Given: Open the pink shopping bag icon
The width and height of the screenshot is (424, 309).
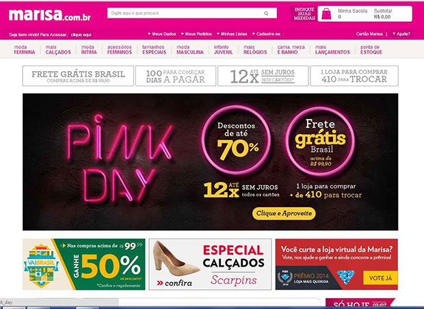Looking at the screenshot, I should (x=326, y=14).
